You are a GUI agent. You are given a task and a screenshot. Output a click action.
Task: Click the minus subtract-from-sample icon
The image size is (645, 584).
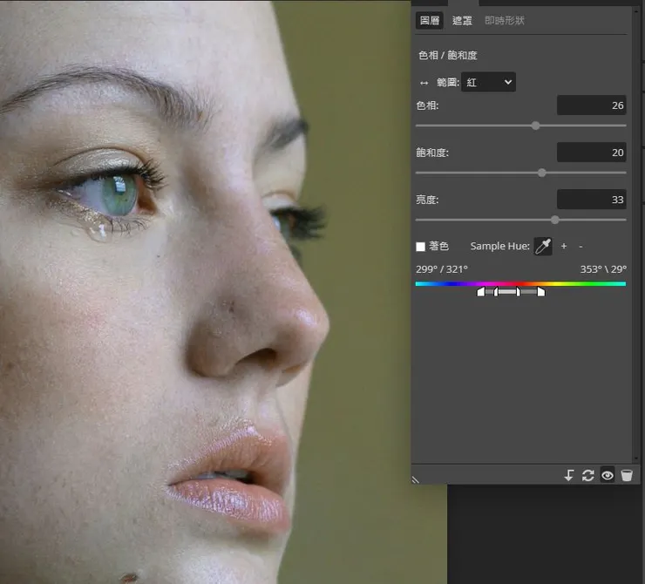[580, 247]
